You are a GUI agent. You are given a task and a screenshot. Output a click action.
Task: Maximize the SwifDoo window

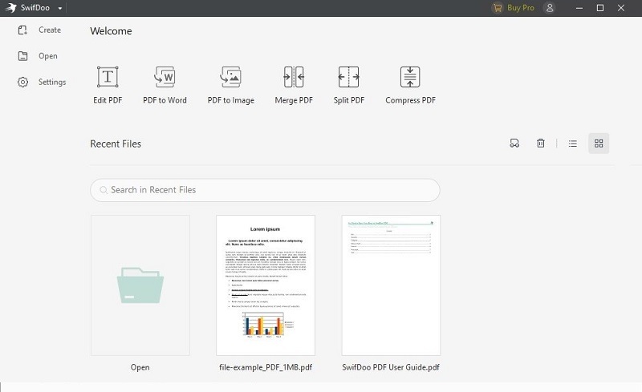(x=600, y=8)
